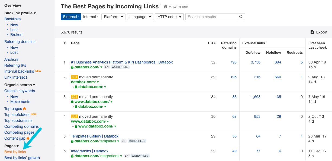Image resolution: width=332 pixels, height=161 pixels.
Task: Expand the dropdown arrow after databox.com/integrations
Action: 121,156
